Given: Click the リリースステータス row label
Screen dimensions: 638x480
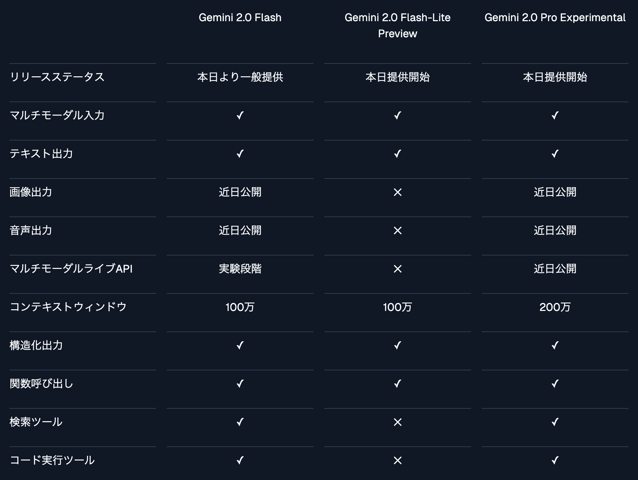Looking at the screenshot, I should 57,77.
